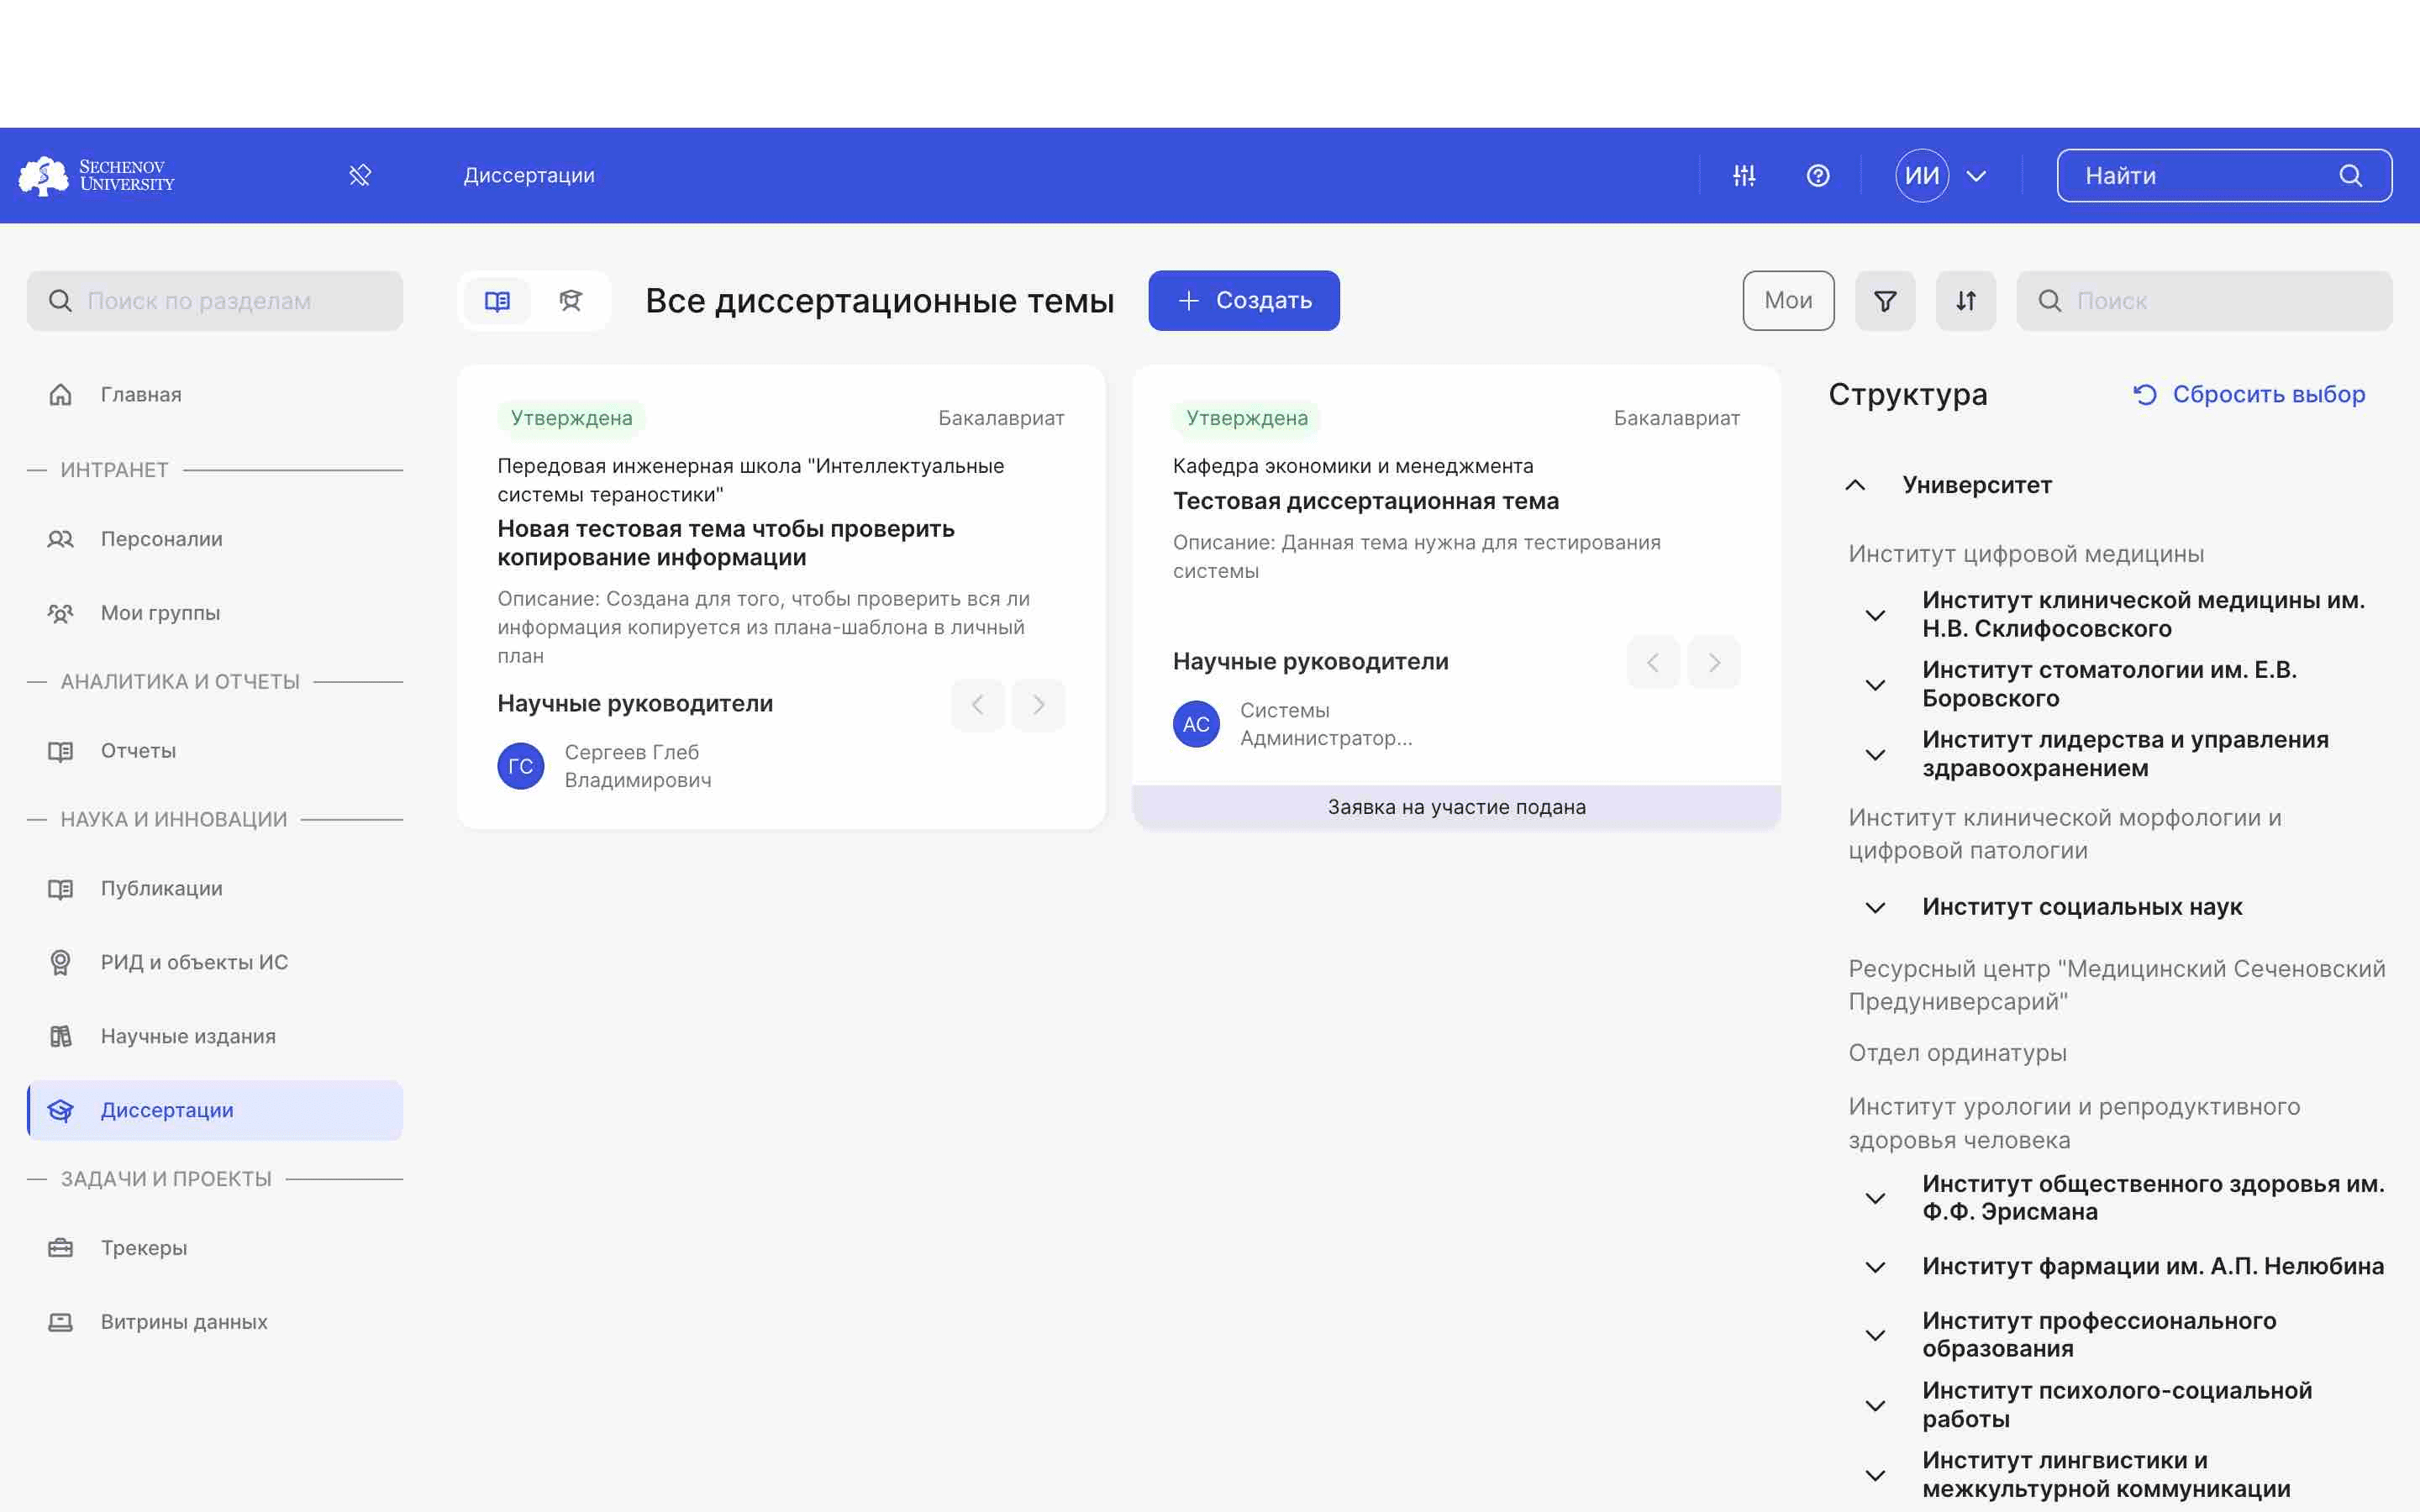Navigate to next scientific supervisor card
The height and width of the screenshot is (1512, 2420).
coord(1039,704)
